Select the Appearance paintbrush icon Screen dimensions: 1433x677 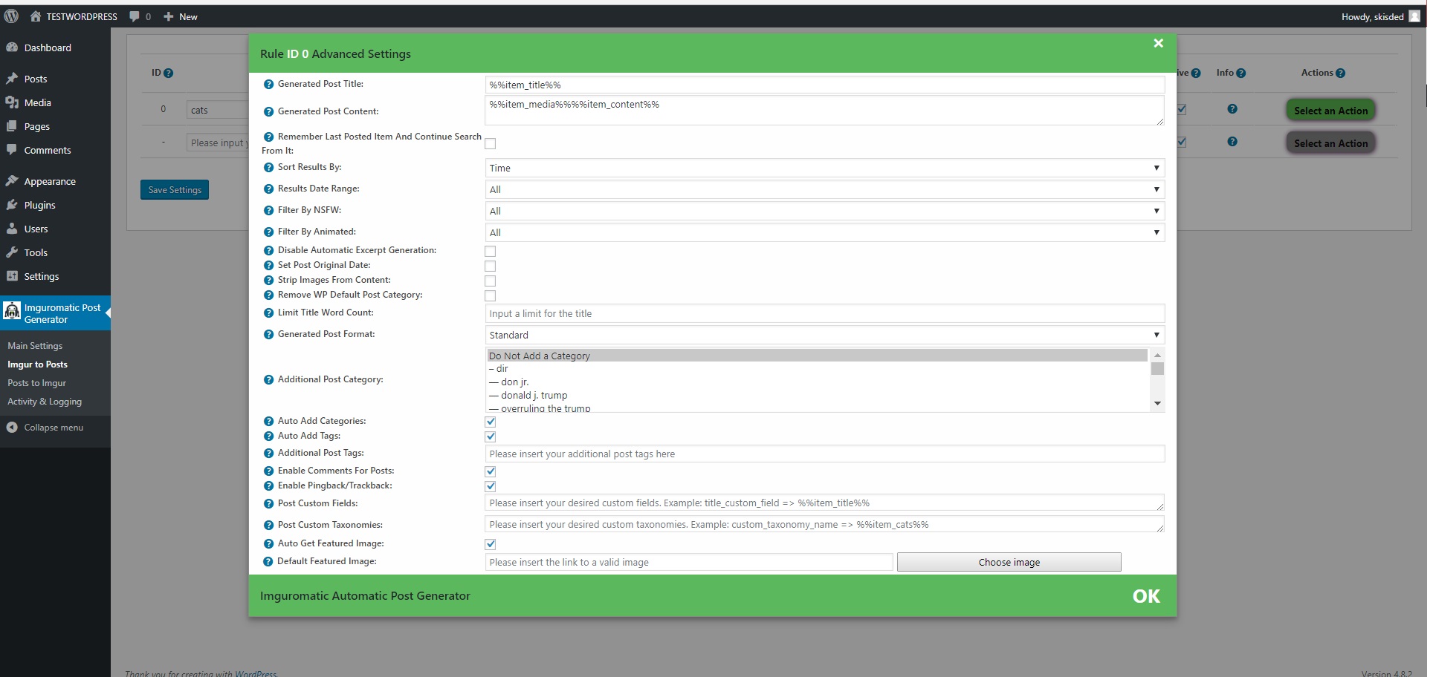point(13,180)
